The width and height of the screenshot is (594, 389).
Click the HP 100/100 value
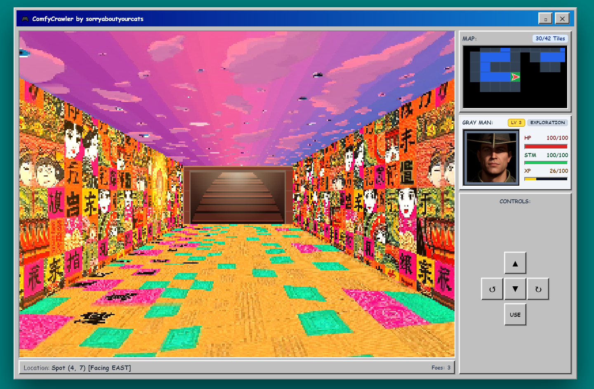[x=557, y=138]
